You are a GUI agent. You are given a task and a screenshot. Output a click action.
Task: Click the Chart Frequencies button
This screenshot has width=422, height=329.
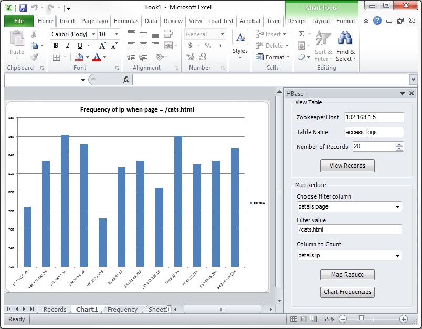click(347, 292)
